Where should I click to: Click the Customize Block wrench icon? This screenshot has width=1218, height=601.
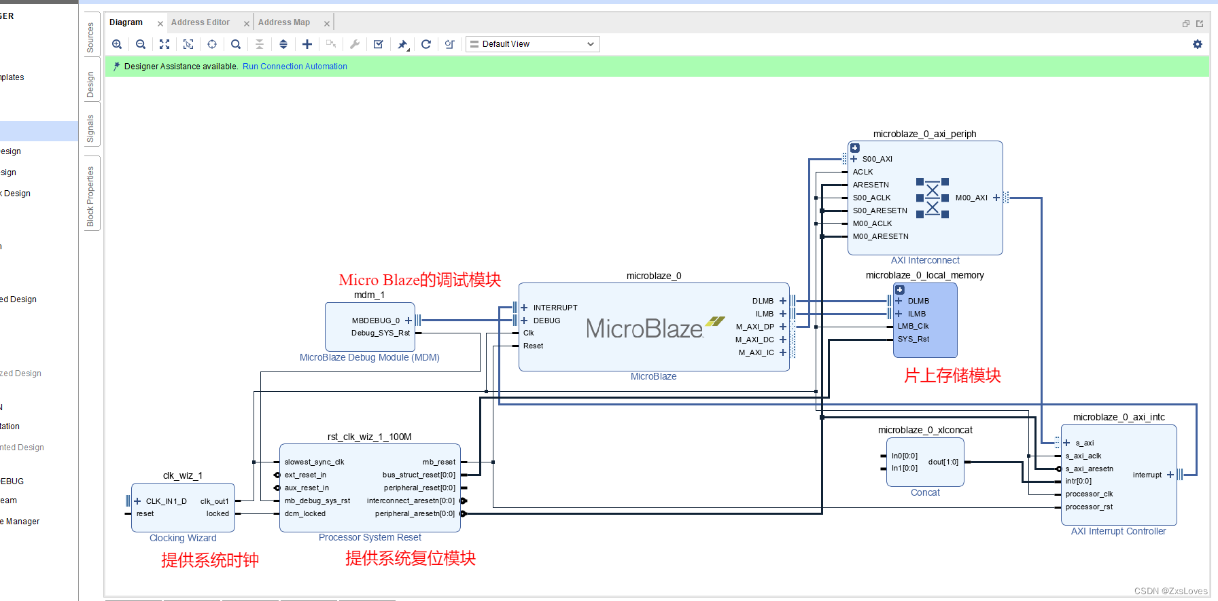click(355, 44)
